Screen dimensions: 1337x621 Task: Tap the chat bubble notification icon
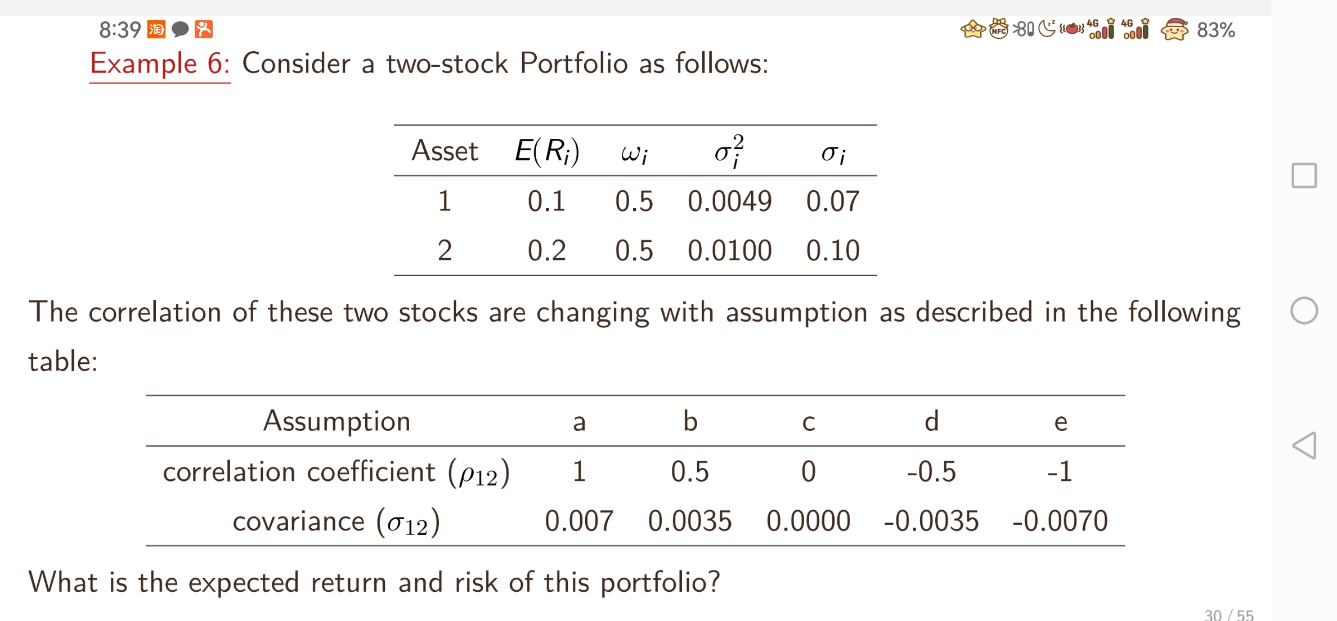pyautogui.click(x=180, y=29)
